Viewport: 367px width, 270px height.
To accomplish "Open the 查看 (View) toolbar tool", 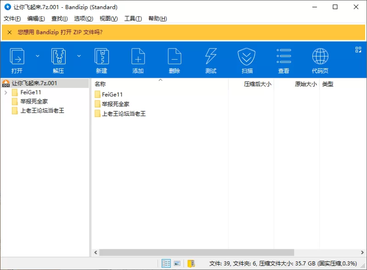I will pyautogui.click(x=284, y=60).
